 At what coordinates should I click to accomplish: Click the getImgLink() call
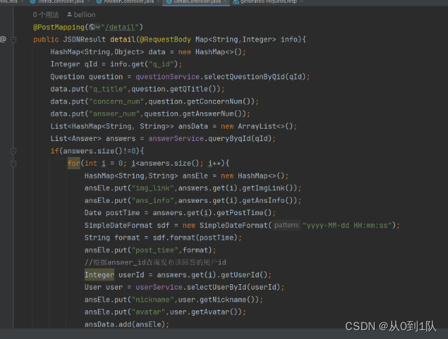(x=267, y=188)
